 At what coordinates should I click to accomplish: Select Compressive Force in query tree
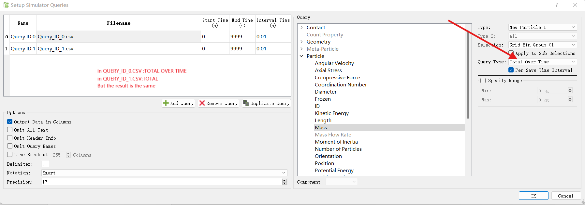(337, 77)
